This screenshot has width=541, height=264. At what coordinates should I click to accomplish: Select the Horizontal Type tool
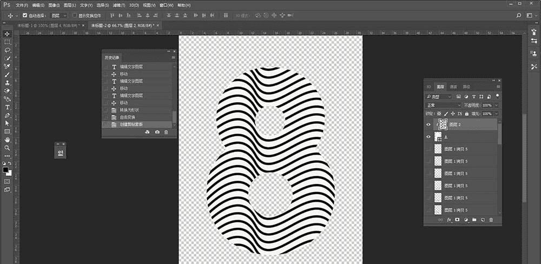click(x=7, y=107)
